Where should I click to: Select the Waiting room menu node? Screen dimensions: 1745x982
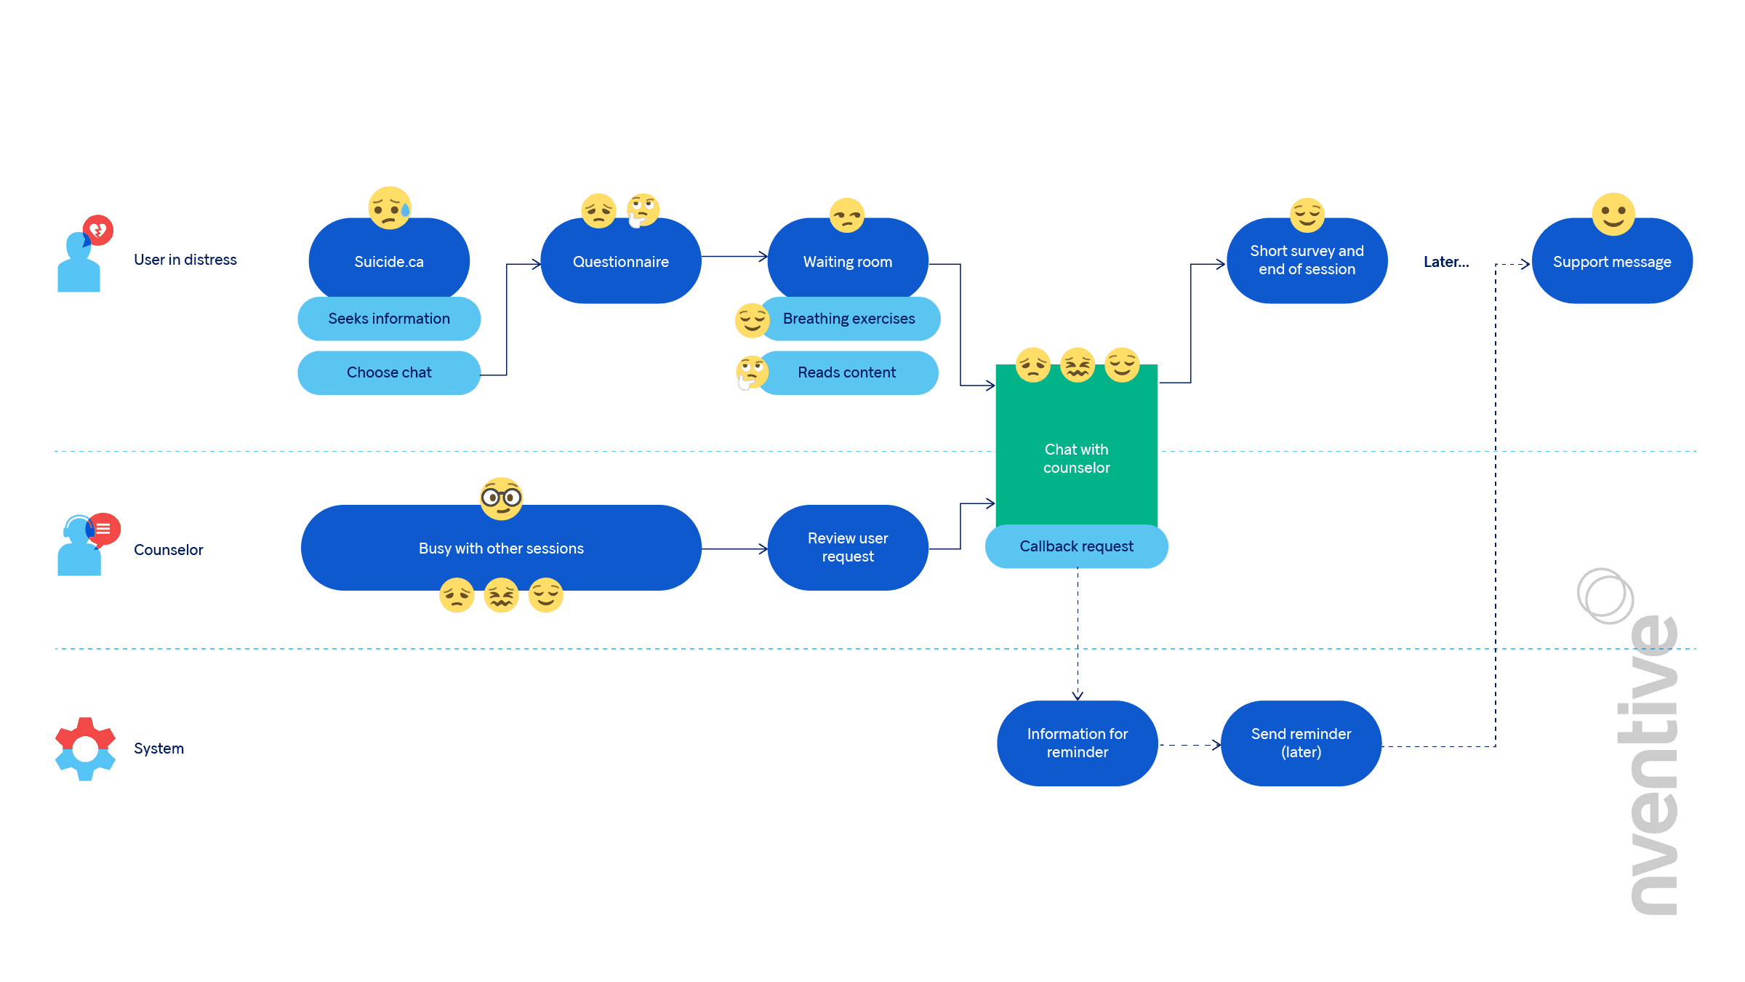(x=847, y=260)
